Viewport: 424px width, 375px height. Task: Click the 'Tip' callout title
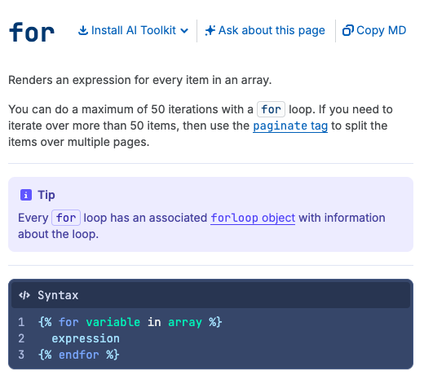[x=46, y=195]
